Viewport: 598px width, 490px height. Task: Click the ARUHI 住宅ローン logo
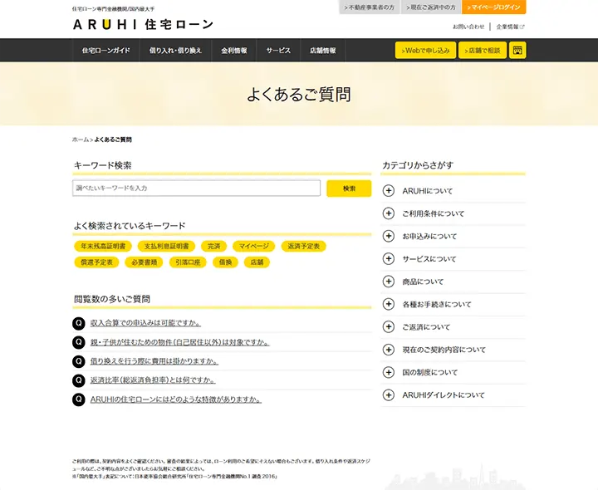(143, 25)
